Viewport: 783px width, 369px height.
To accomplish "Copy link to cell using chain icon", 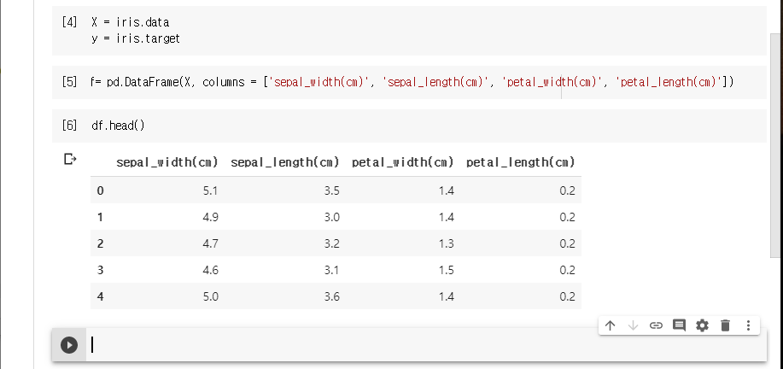I will point(656,325).
